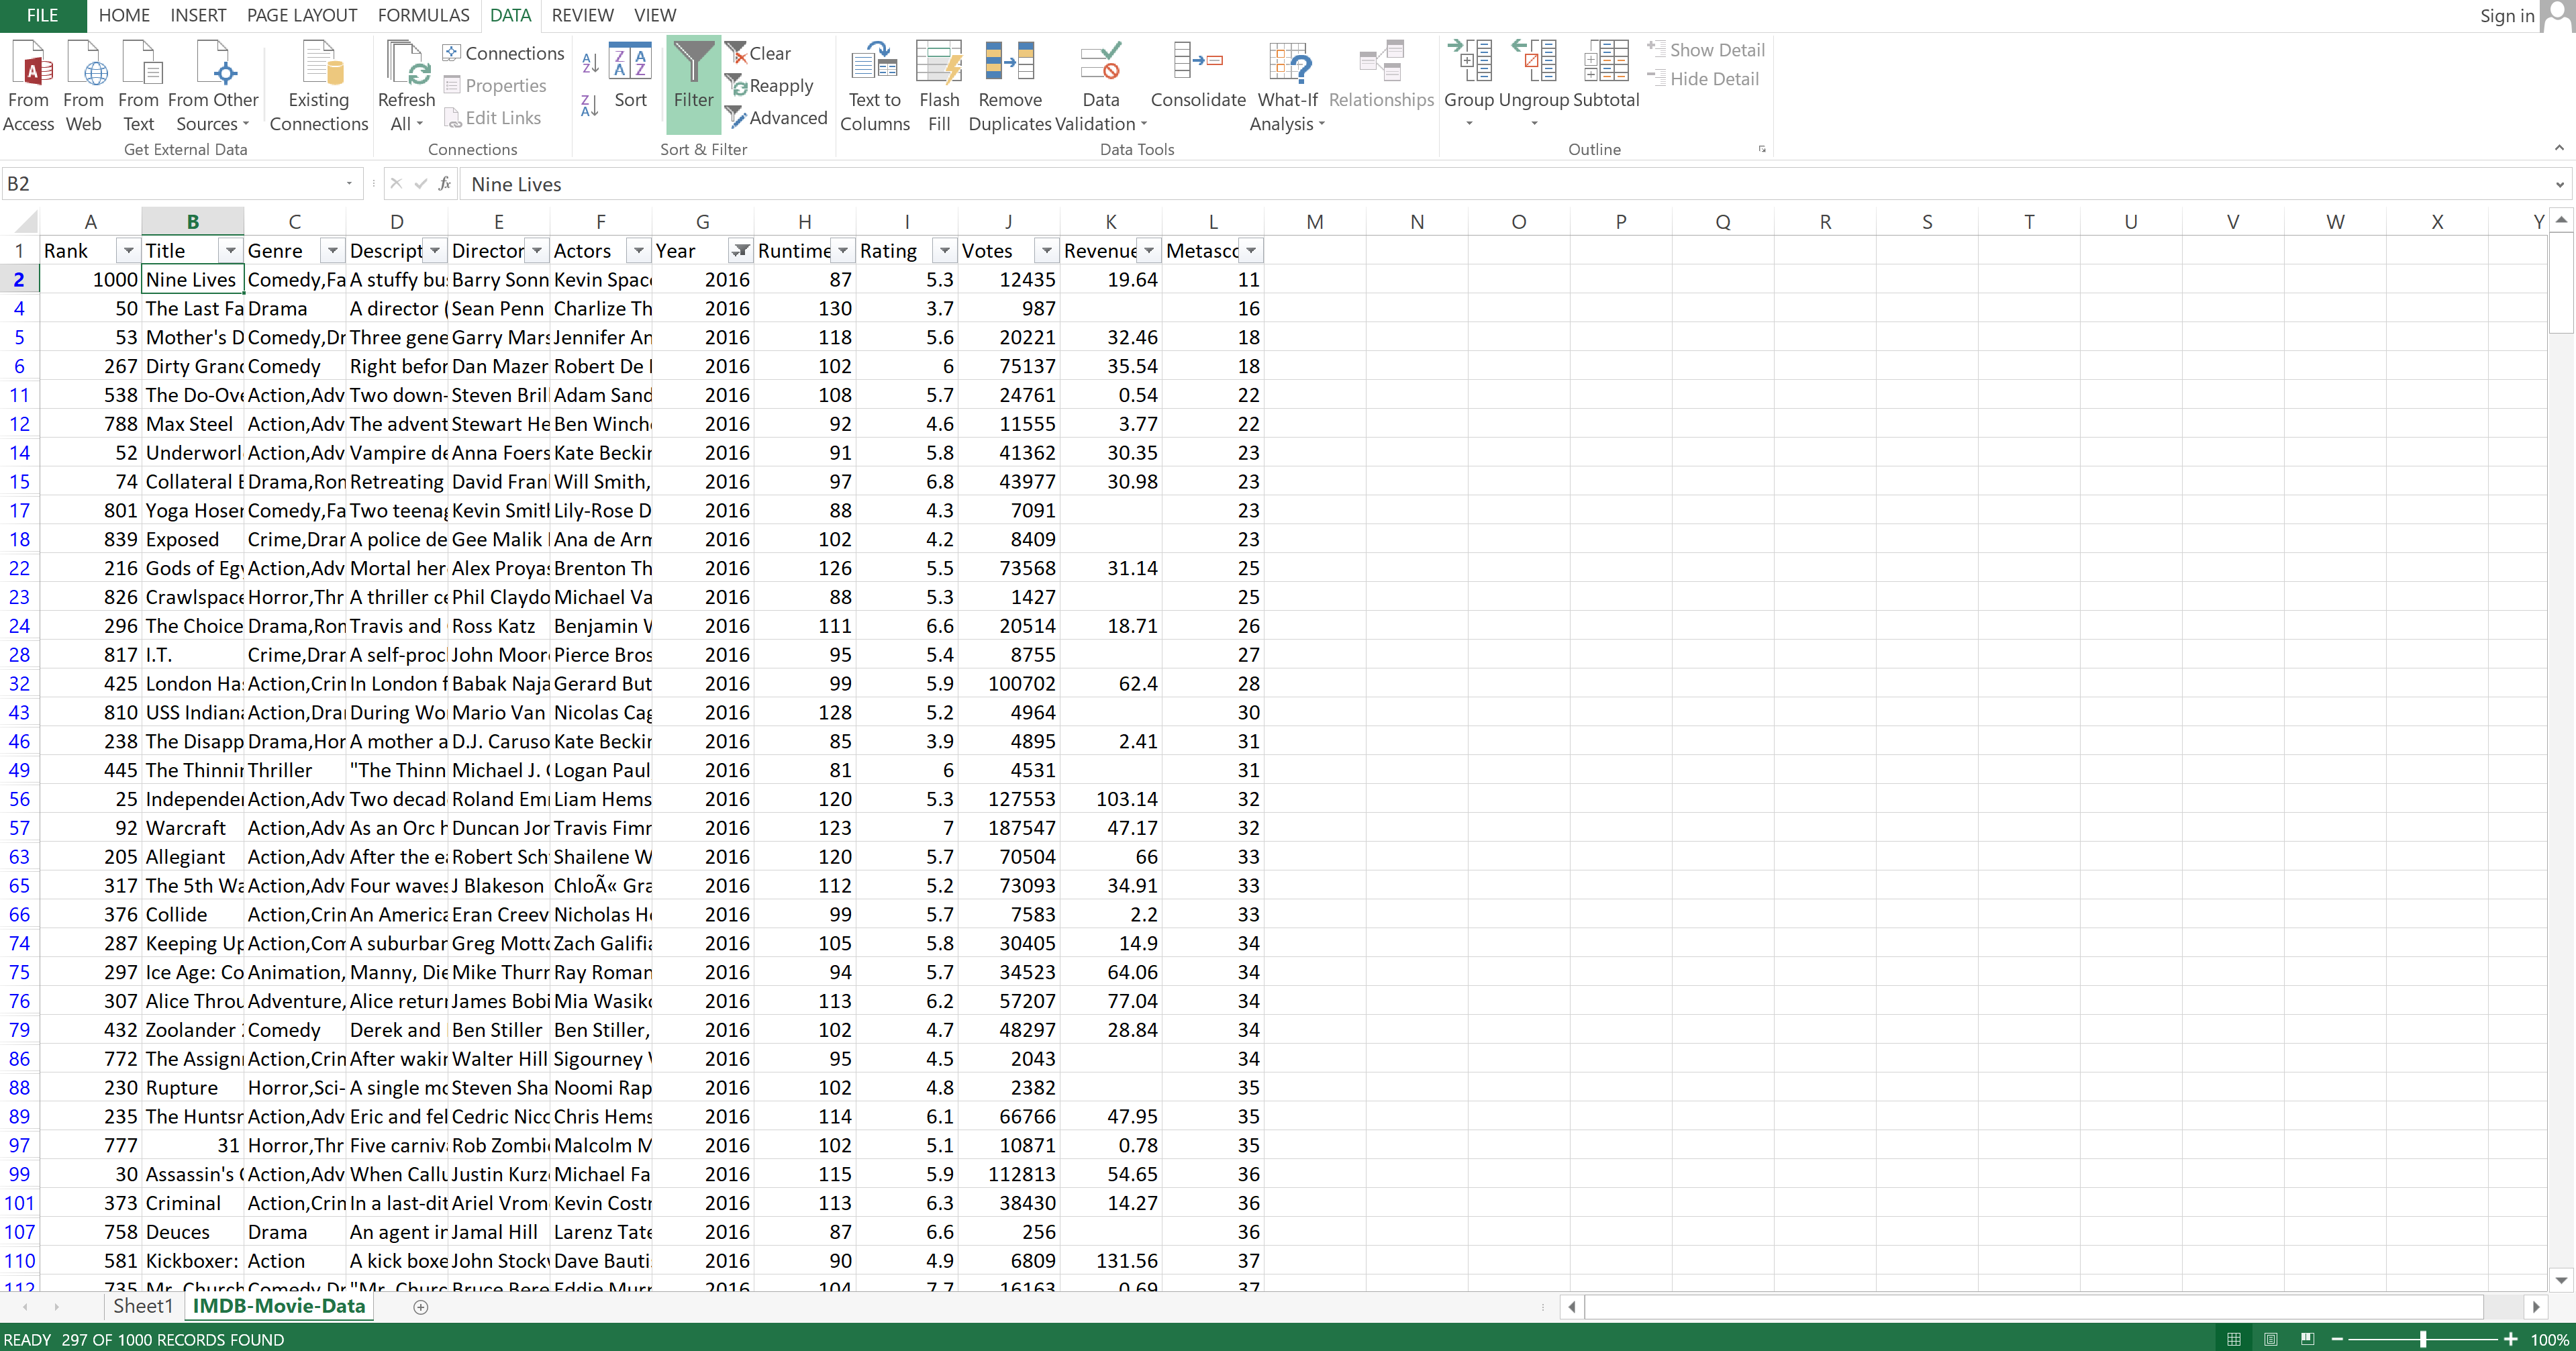The image size is (2576, 1351).
Task: Switch to FORMULAS tab
Action: [x=423, y=15]
